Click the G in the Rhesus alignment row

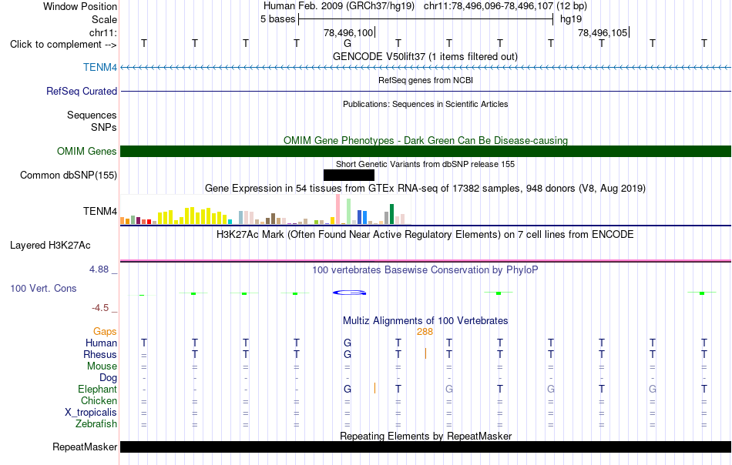347,354
